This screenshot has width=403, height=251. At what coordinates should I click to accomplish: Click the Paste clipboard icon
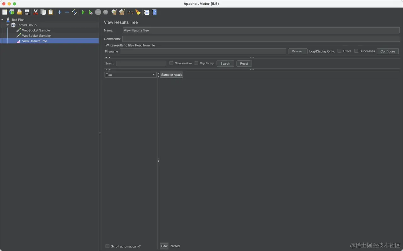click(51, 12)
